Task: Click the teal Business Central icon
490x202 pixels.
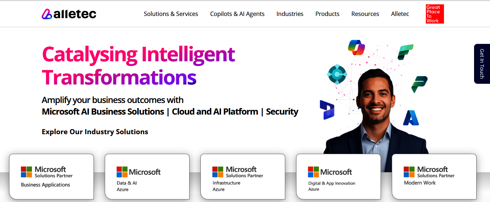Action: point(337,74)
